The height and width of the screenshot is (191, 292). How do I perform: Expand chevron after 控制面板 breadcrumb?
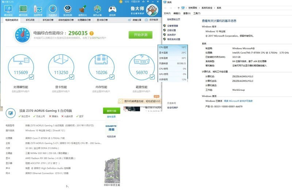[199, 8]
